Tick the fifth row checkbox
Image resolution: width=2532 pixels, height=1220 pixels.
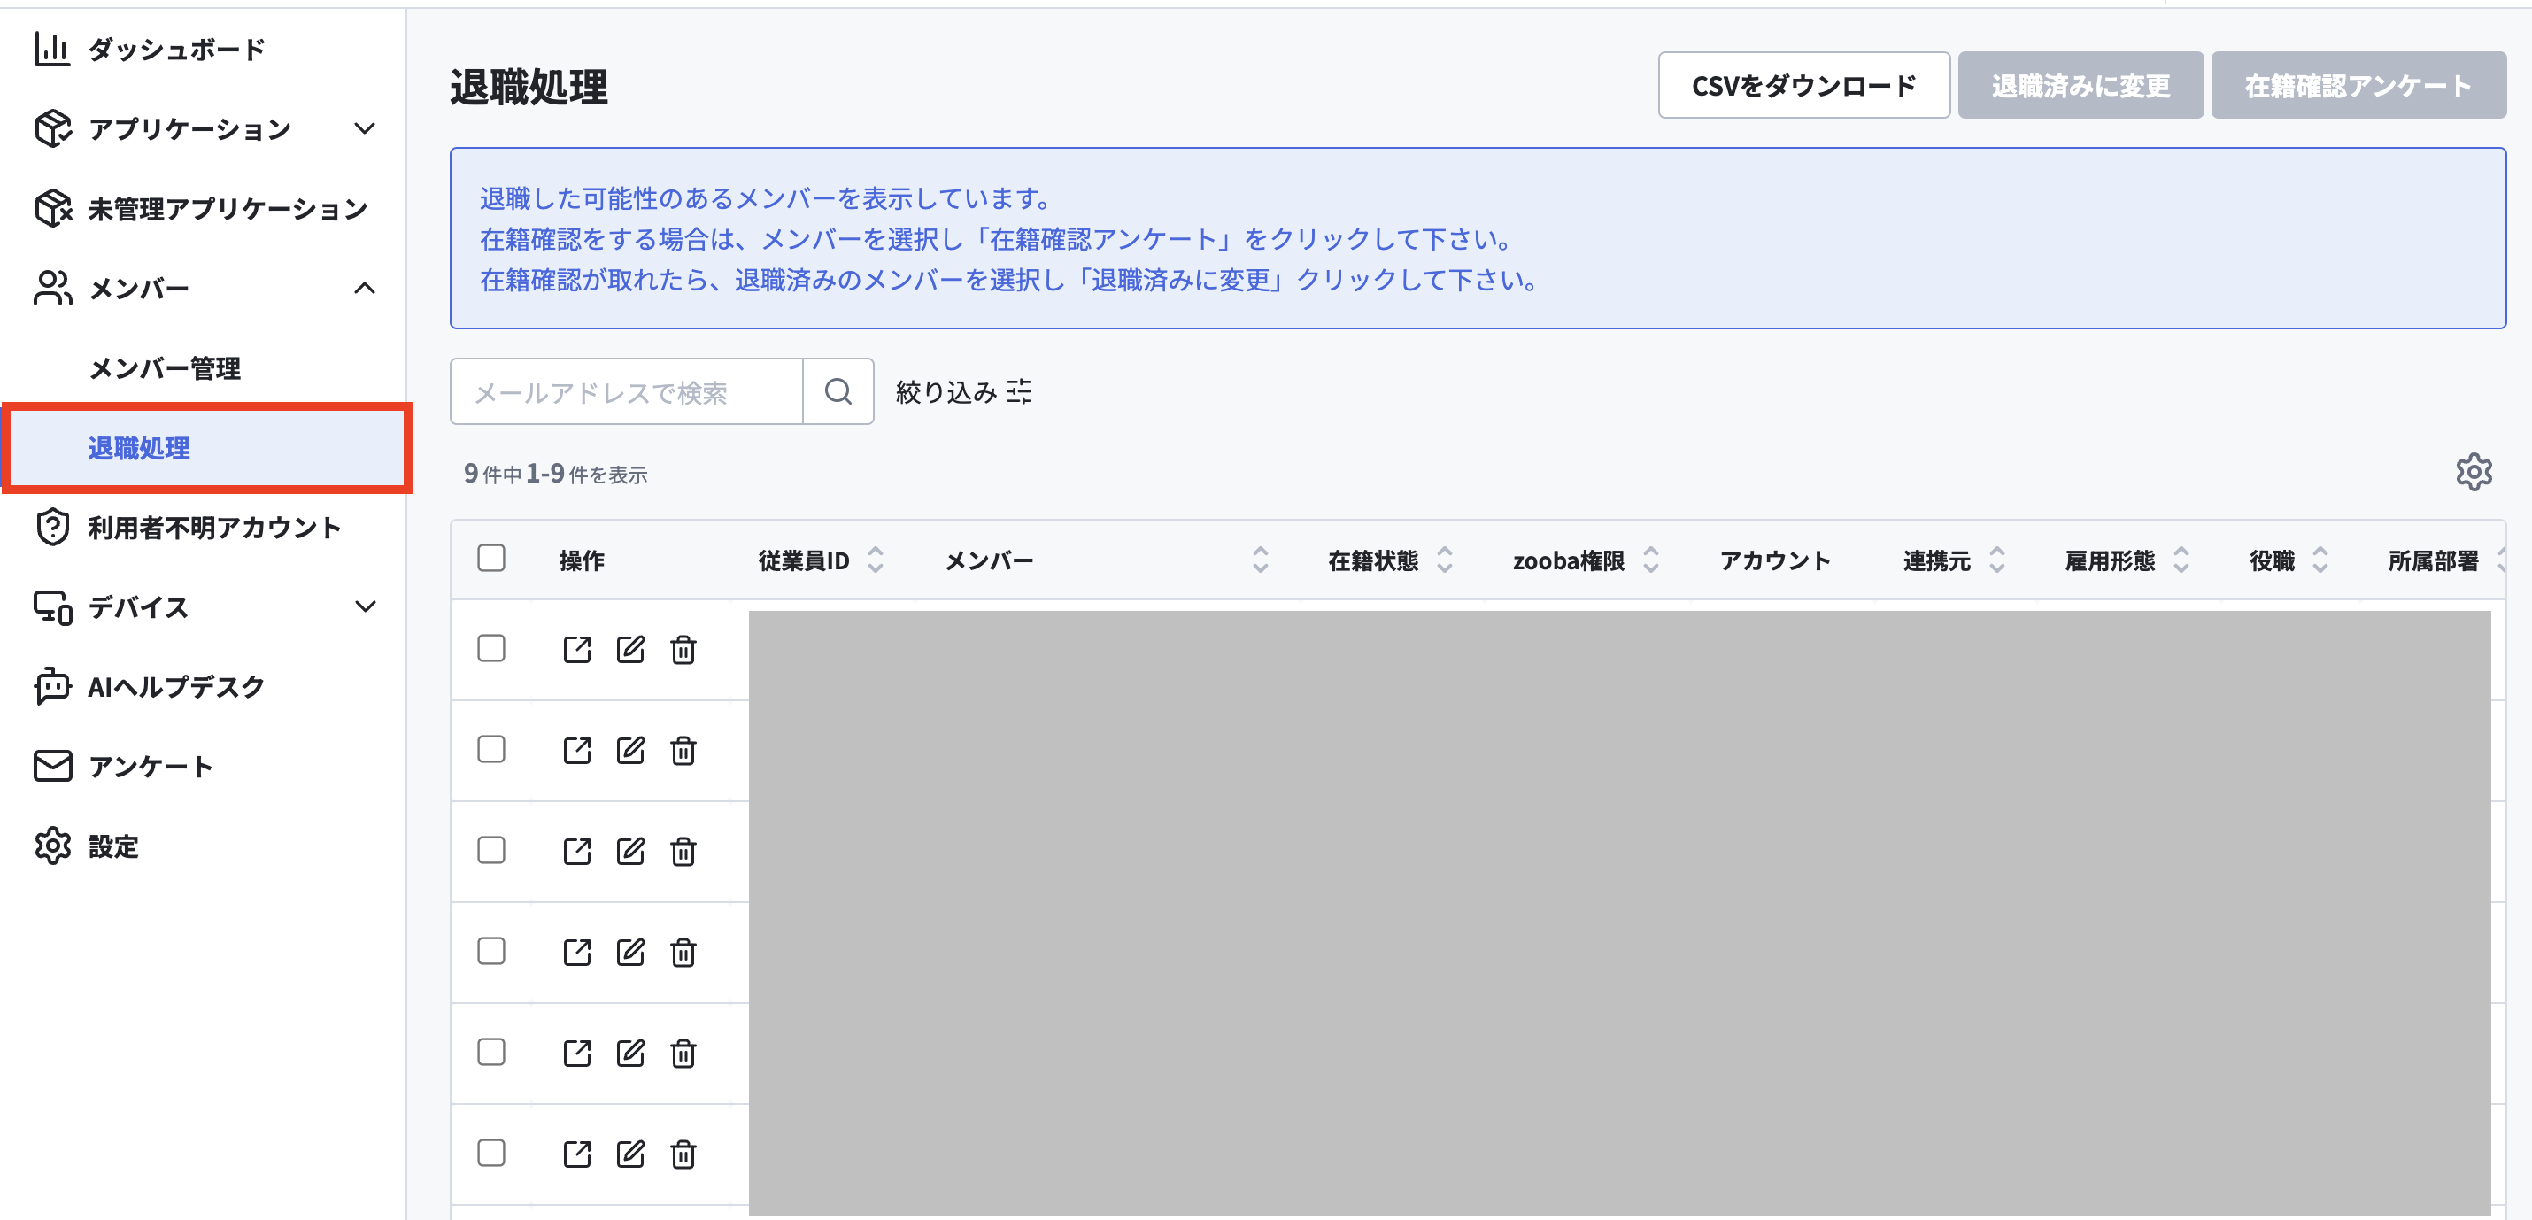click(491, 1053)
